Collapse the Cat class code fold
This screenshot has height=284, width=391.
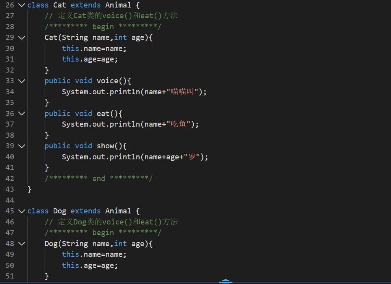[22, 5]
